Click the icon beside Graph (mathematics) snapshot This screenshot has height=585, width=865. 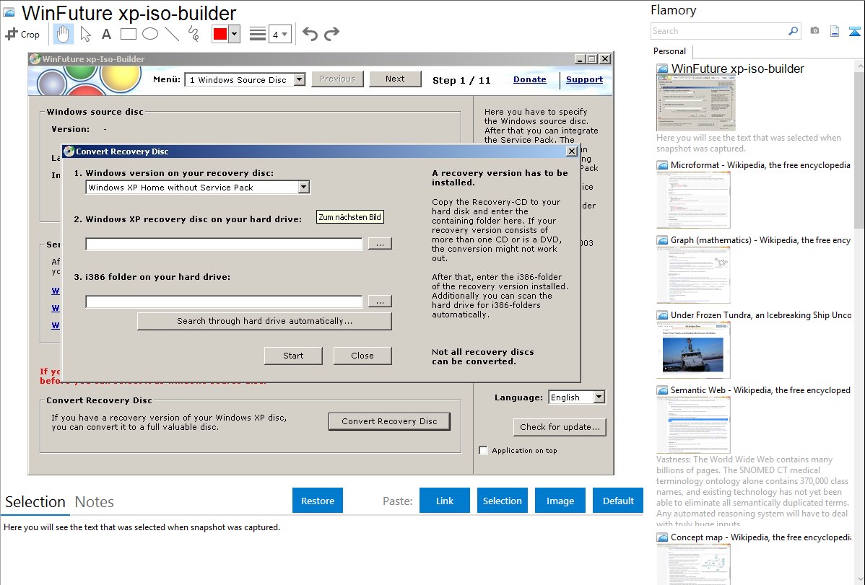[x=662, y=240]
